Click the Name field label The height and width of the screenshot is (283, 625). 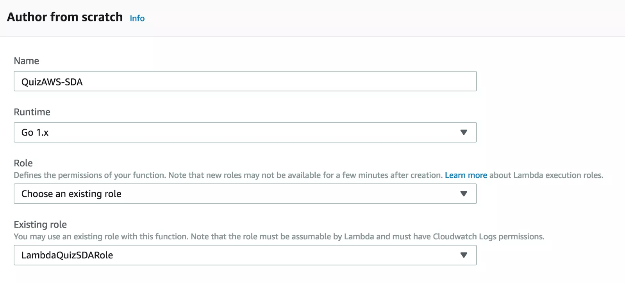[27, 61]
